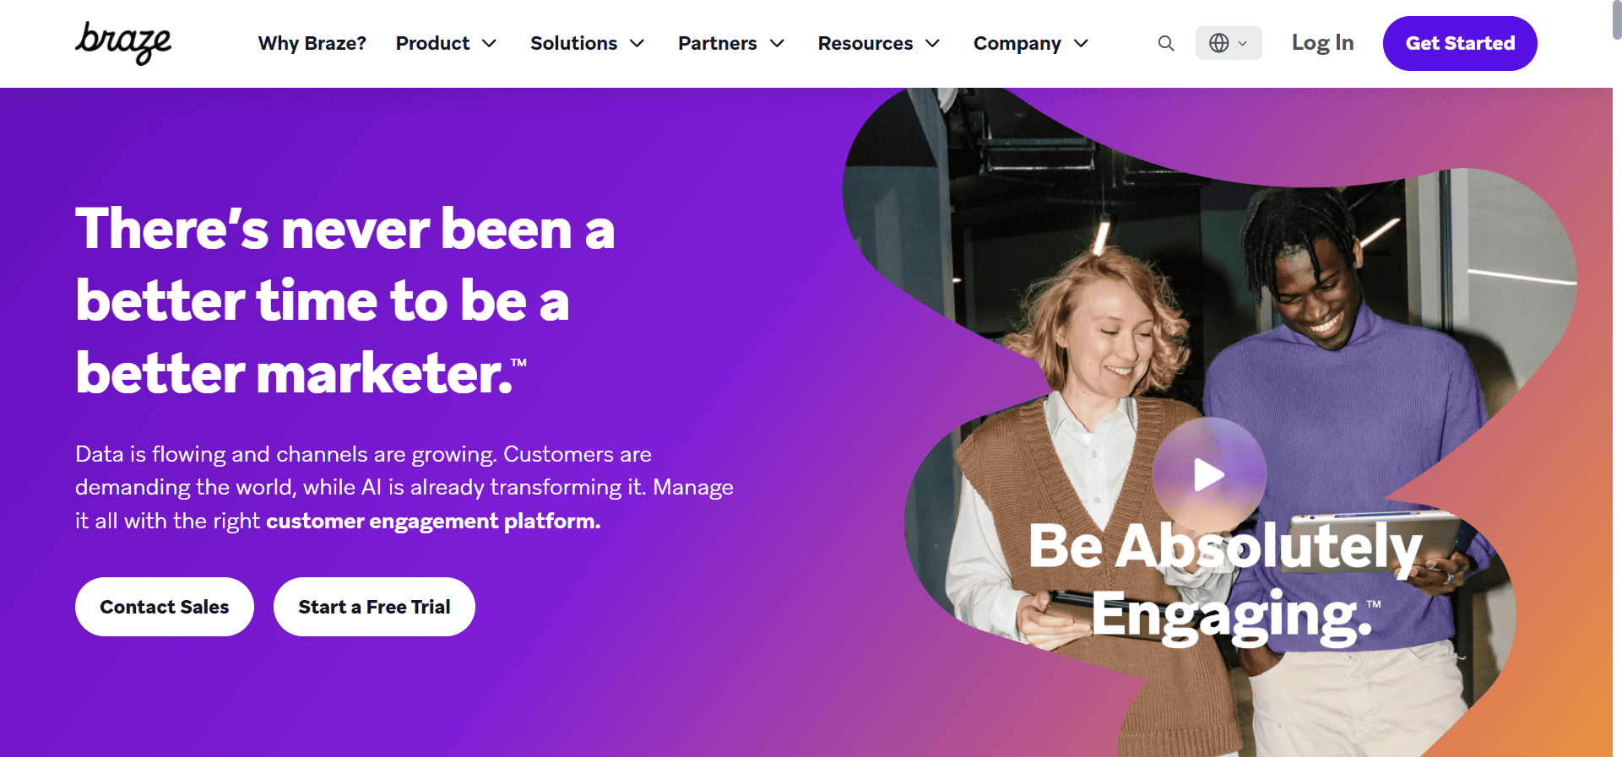Click the Get Started button
Screen dimensions: 1622x757
click(x=1459, y=43)
